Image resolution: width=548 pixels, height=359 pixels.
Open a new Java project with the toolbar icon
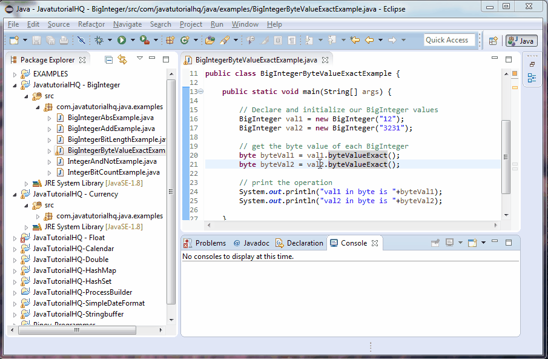tap(171, 39)
